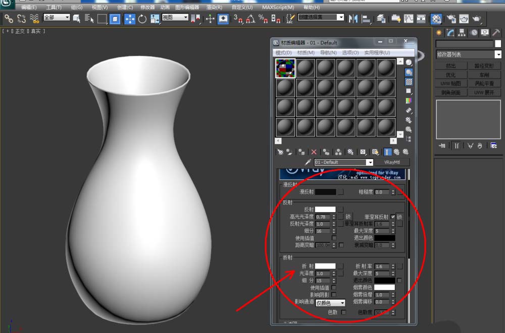Screen dimensions: 505x333
Task: Click the 车削 modifier button
Action: click(484, 75)
